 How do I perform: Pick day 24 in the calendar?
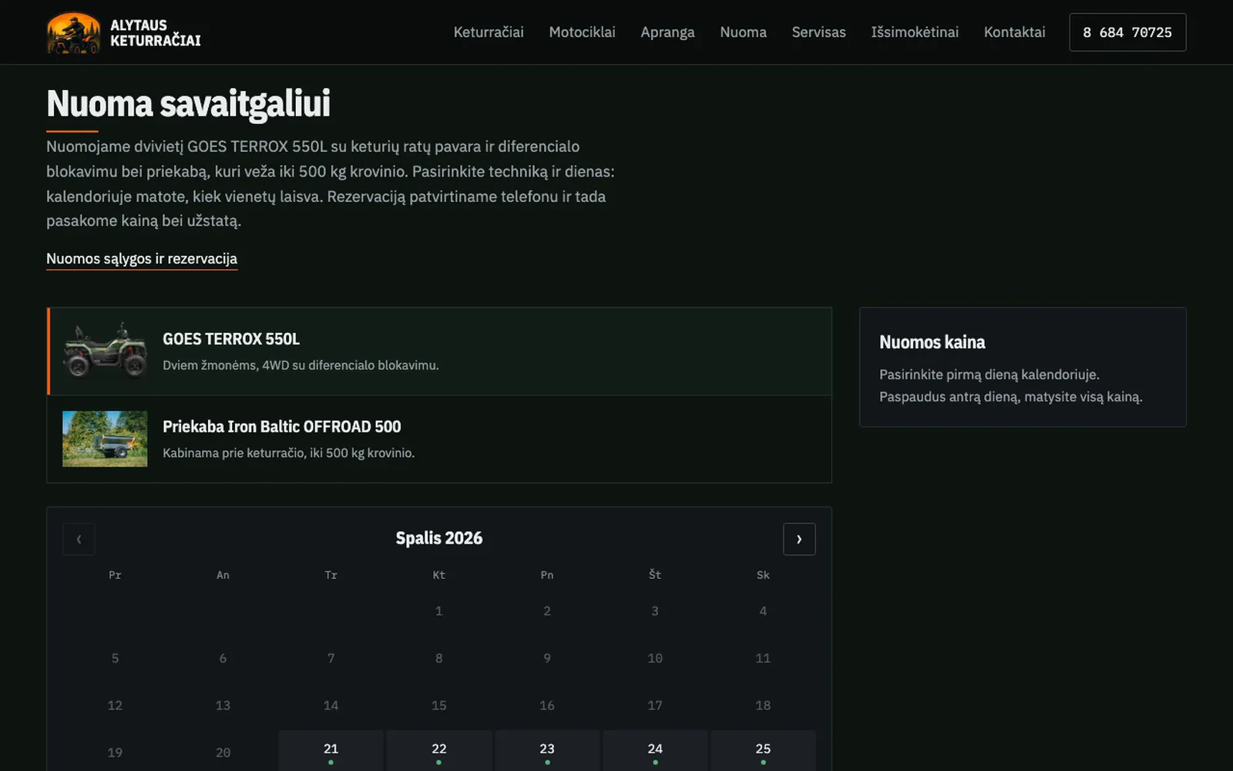655,752
